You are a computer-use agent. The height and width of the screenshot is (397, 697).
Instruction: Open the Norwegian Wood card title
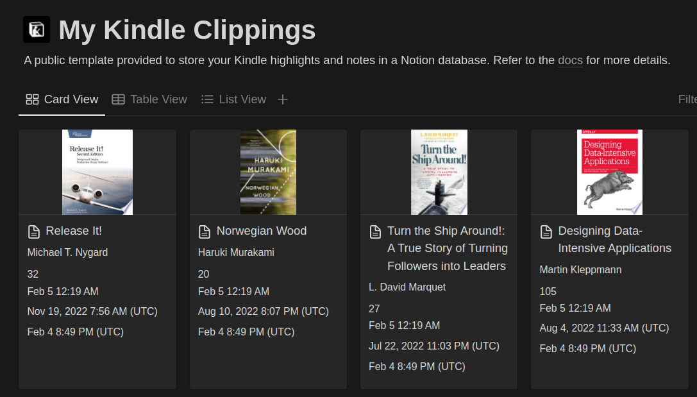tap(262, 231)
